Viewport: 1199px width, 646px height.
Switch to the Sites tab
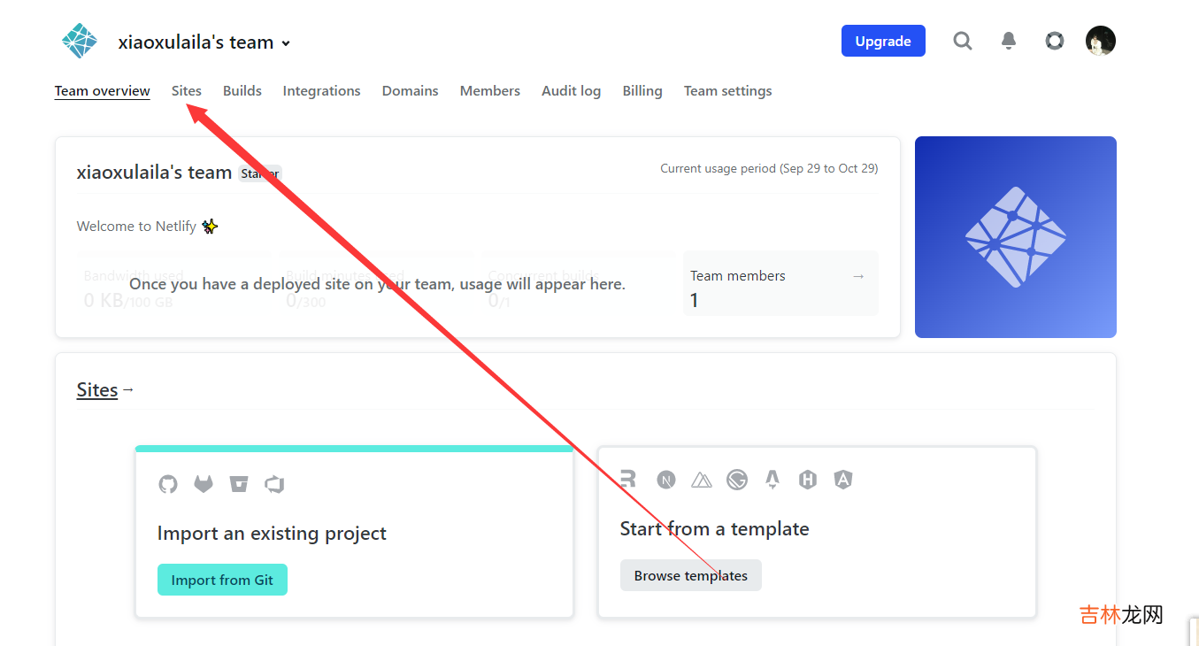(187, 91)
